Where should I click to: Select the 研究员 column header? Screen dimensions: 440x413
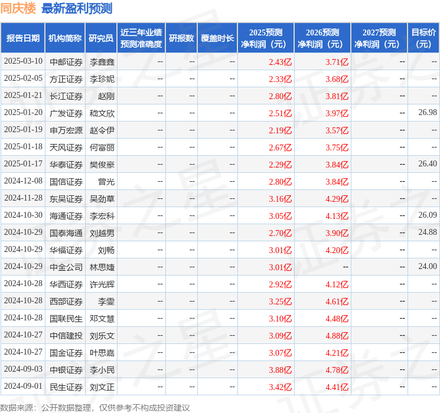point(101,38)
